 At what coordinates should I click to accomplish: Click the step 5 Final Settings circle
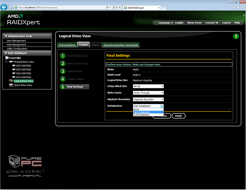click(x=62, y=87)
